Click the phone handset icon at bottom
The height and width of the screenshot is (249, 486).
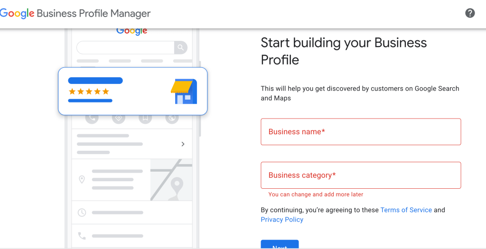82,236
